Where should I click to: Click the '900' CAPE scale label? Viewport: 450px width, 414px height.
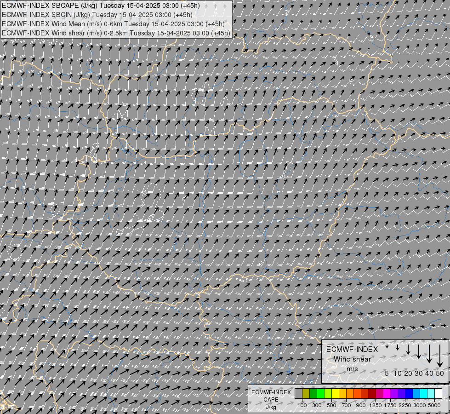(361, 405)
